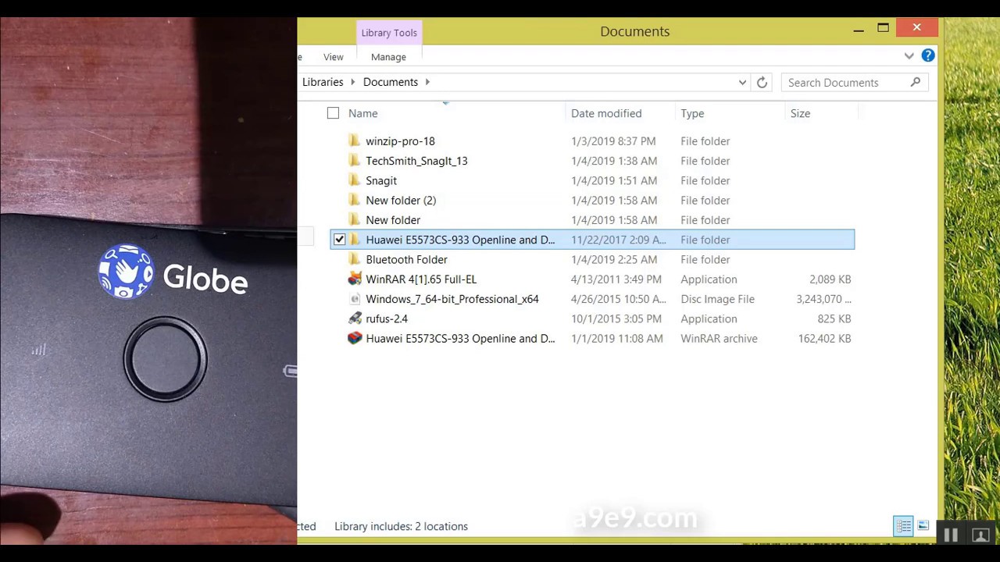
Task: Expand the arrow after Libraries in breadcrumb
Action: (353, 82)
